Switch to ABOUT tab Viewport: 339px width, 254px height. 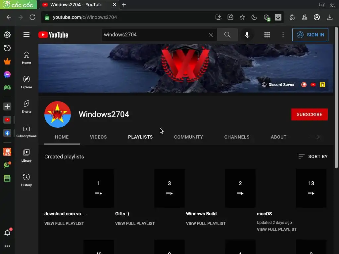[278, 137]
